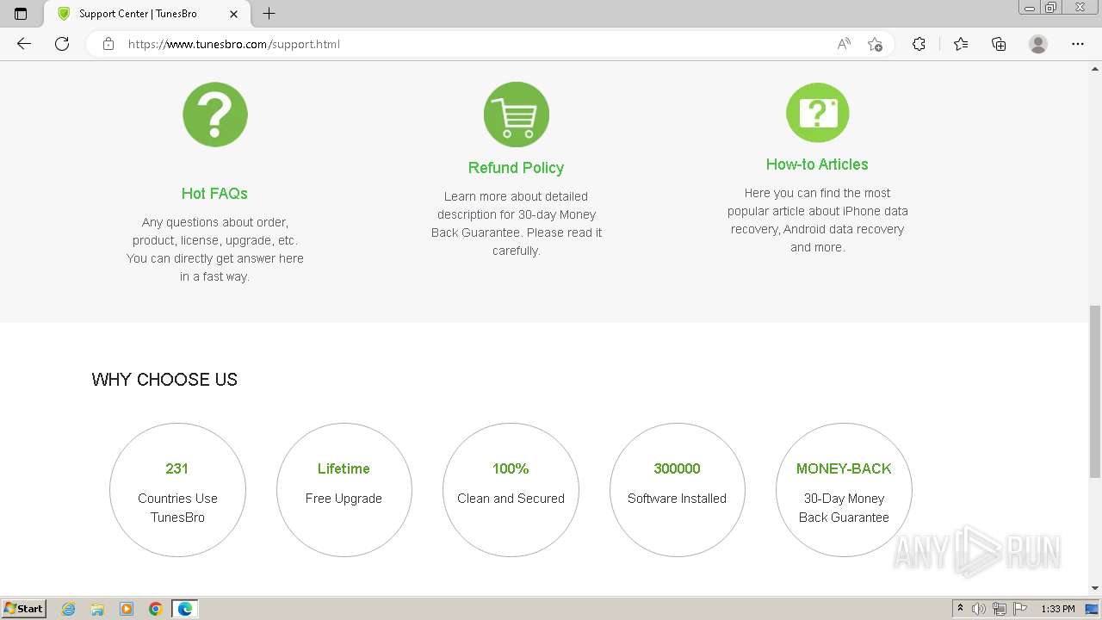Show hidden system tray icons

[960, 609]
